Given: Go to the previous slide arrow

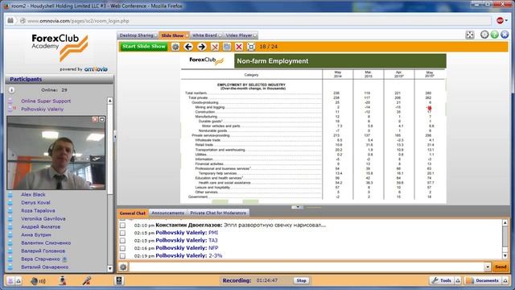Looking at the screenshot, I should (188, 47).
